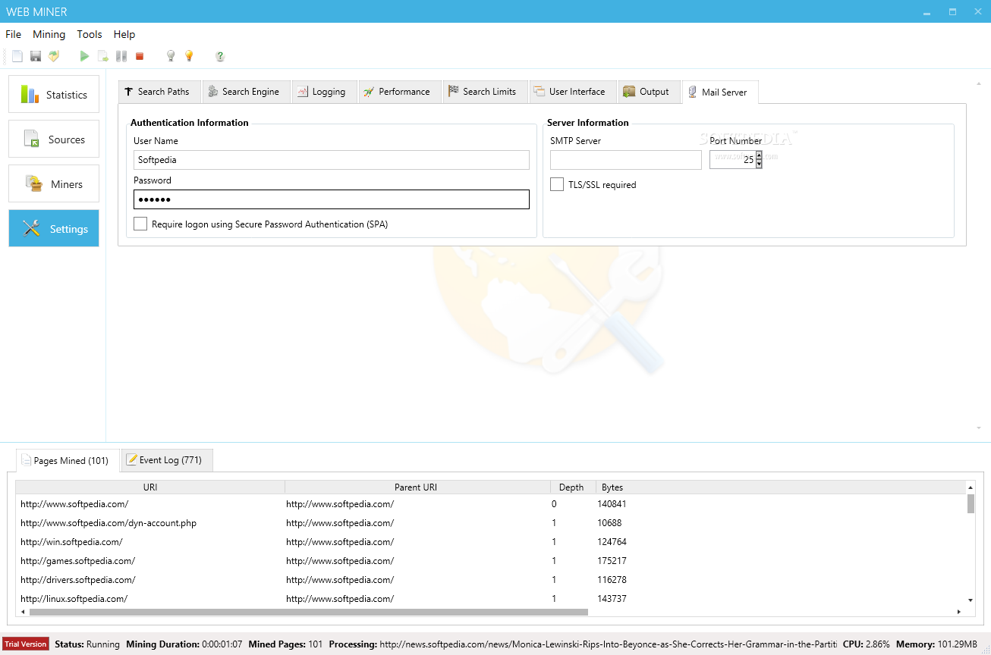
Task: Stop mining with the red stop icon
Action: (140, 56)
